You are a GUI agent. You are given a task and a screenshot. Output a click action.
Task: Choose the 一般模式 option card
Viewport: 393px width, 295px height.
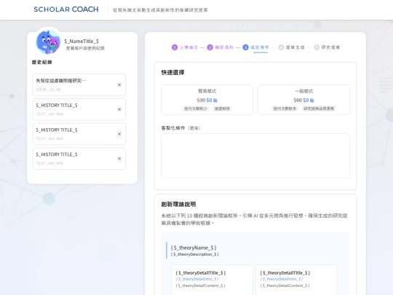303,100
